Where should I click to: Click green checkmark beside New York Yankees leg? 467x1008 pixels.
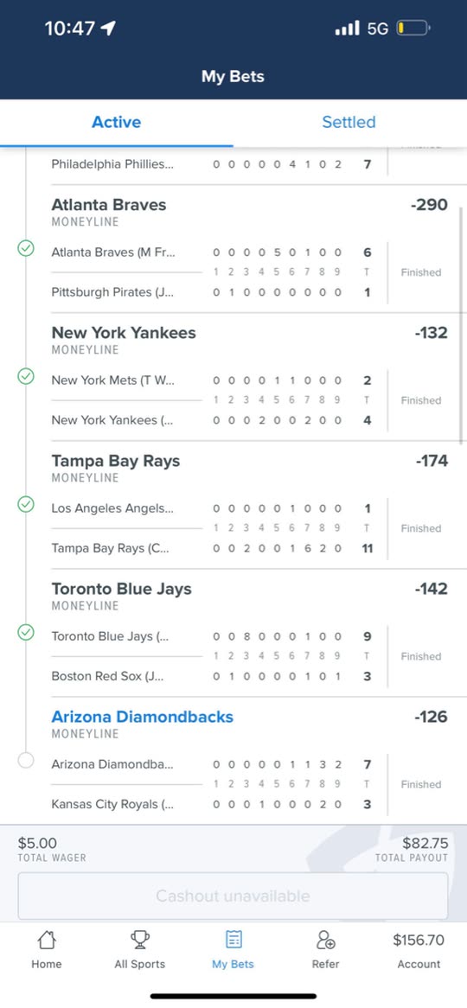[26, 376]
